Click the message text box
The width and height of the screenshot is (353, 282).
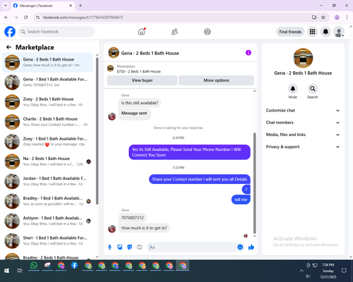[193, 247]
